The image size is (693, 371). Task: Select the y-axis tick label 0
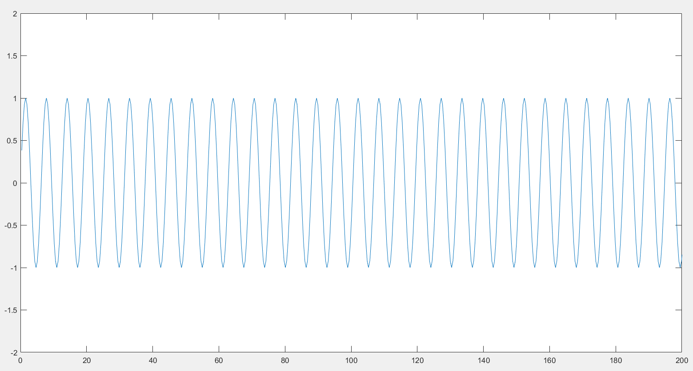click(15, 183)
